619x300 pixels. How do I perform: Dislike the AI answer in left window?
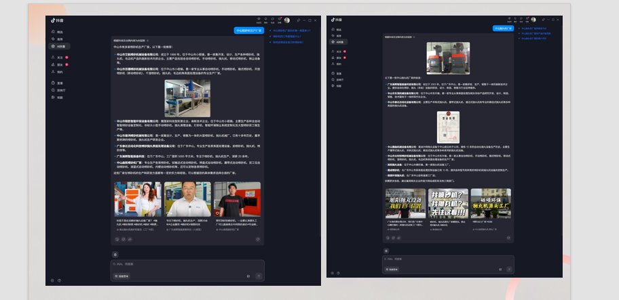tap(124, 239)
